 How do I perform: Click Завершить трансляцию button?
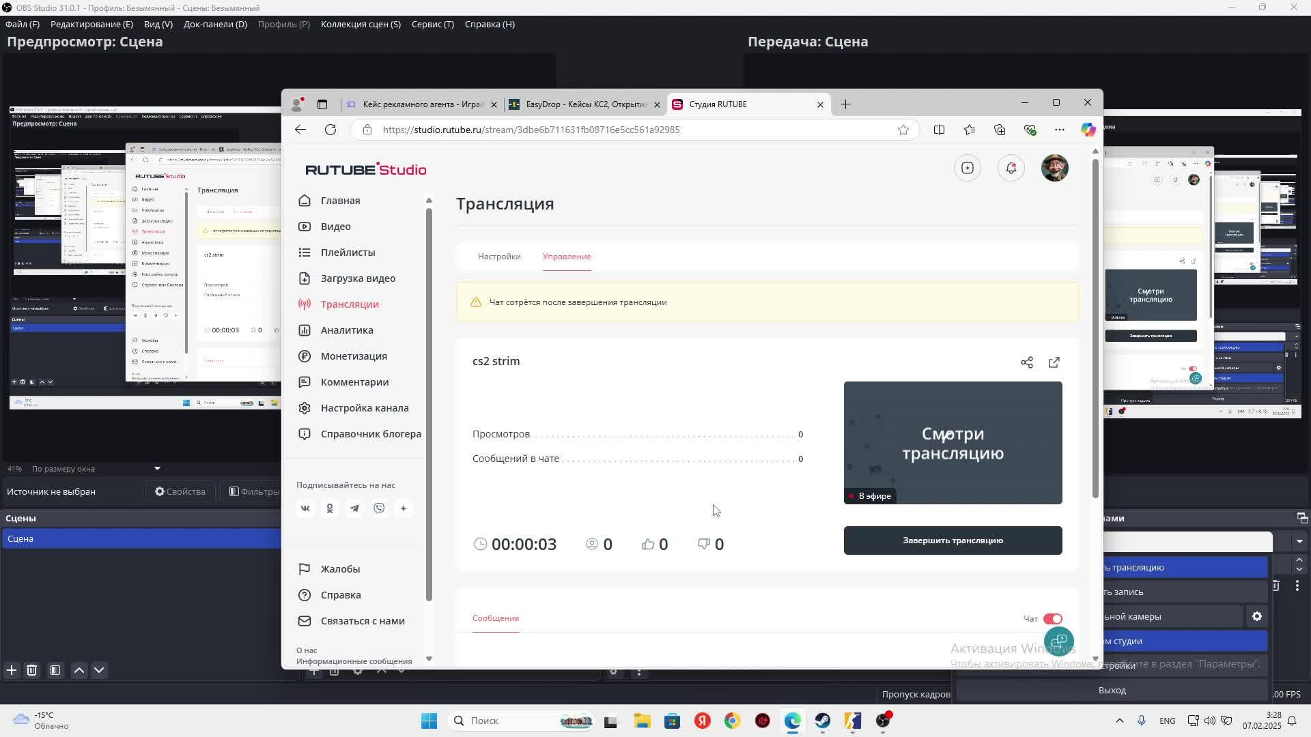coord(953,540)
